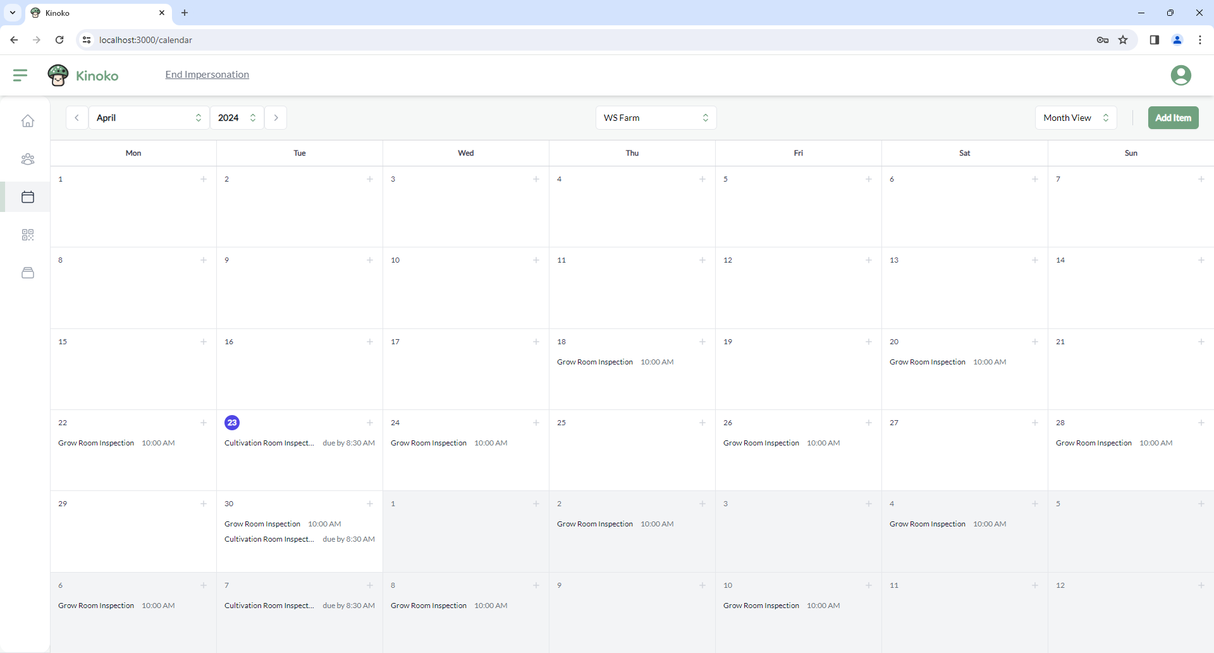This screenshot has height=653, width=1214.
Task: Go to next month arrow
Action: pyautogui.click(x=276, y=118)
